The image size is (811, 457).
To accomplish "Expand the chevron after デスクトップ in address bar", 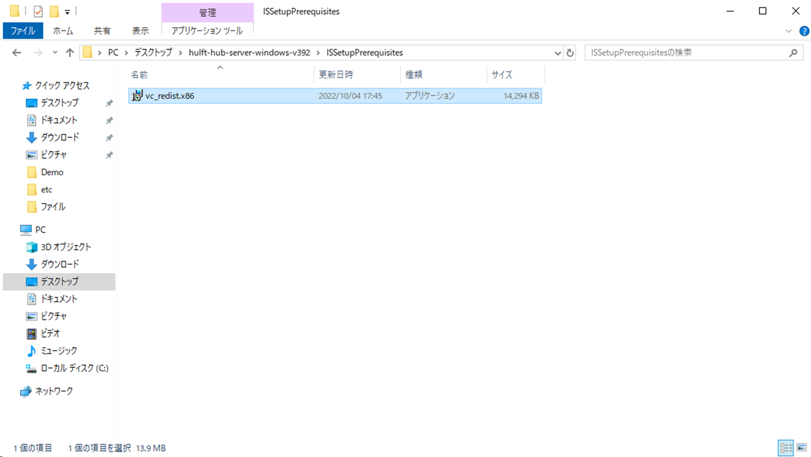I will 180,53.
